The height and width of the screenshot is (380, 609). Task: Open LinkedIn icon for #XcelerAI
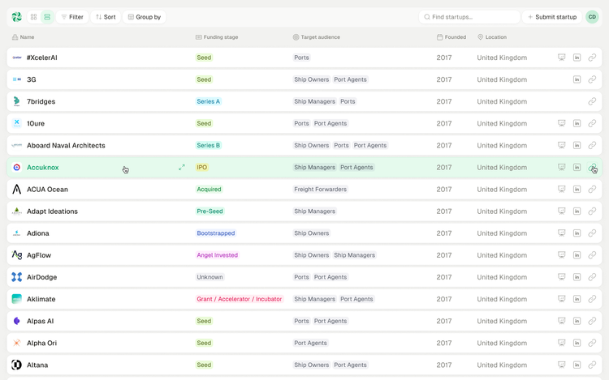click(577, 58)
